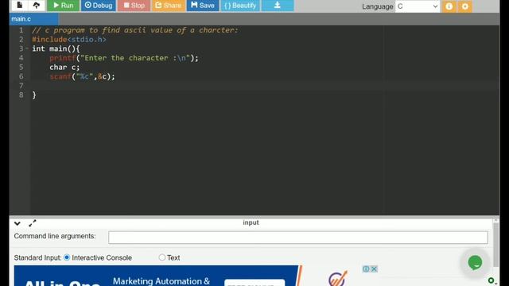
Task: Click line number 8 in the gutter
Action: pyautogui.click(x=21, y=95)
